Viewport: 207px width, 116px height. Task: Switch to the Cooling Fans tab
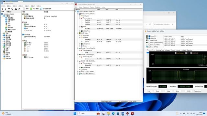tap(160, 50)
